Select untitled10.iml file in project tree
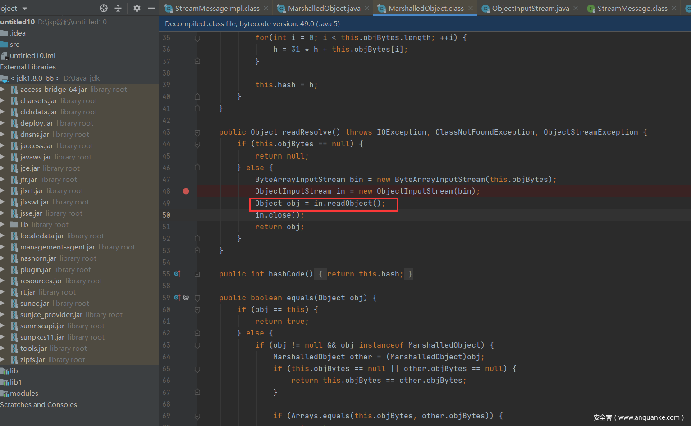 [32, 56]
